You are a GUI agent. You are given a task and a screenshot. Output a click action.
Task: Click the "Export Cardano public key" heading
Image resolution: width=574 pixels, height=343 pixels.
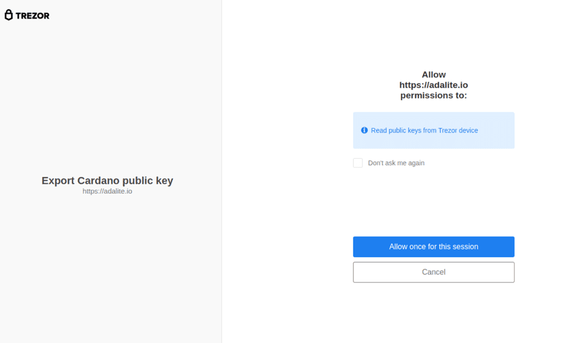107,181
